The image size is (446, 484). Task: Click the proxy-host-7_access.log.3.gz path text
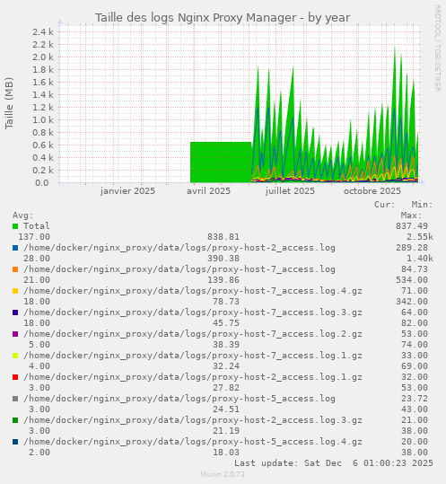(193, 312)
